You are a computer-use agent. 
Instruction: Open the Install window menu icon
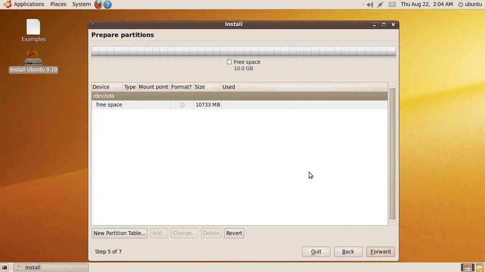tap(93, 25)
